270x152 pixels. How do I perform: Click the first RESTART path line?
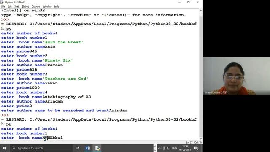tap(99, 24)
